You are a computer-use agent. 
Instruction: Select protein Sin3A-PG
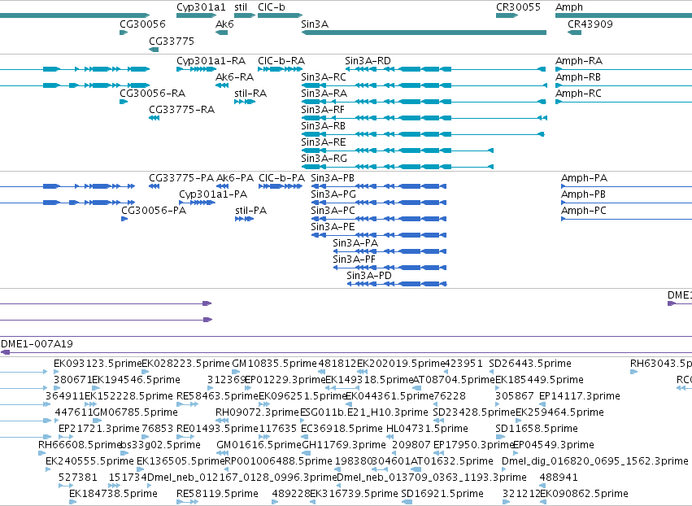tap(379, 203)
